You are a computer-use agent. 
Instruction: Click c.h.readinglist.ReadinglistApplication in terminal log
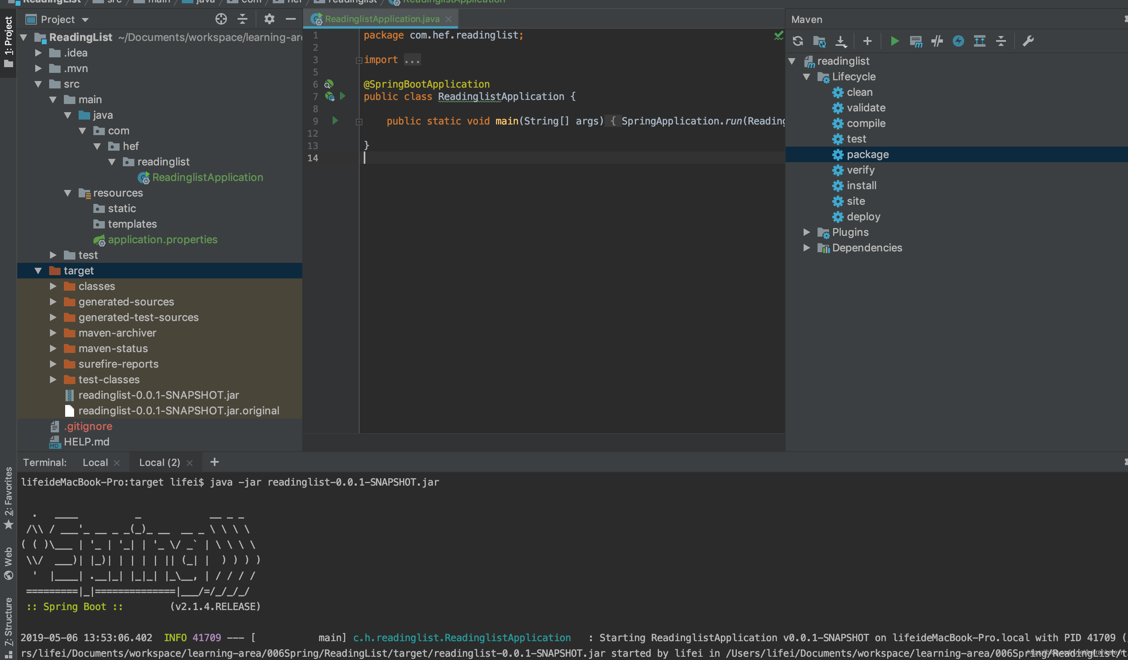coord(462,637)
